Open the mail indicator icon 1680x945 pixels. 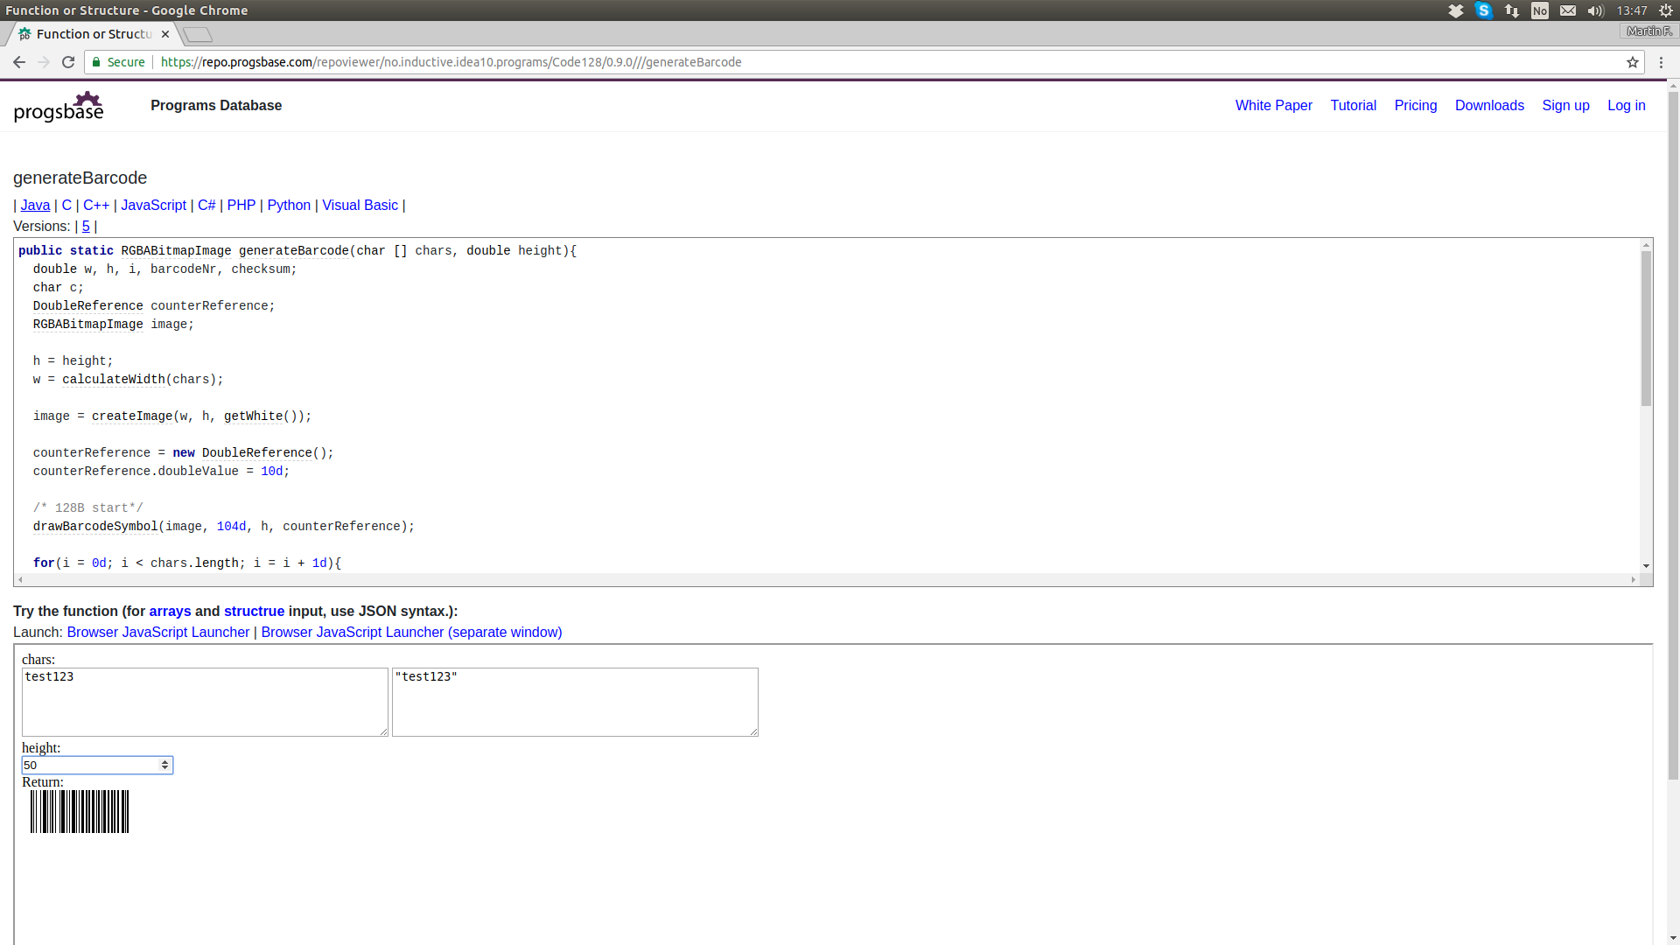(1568, 10)
